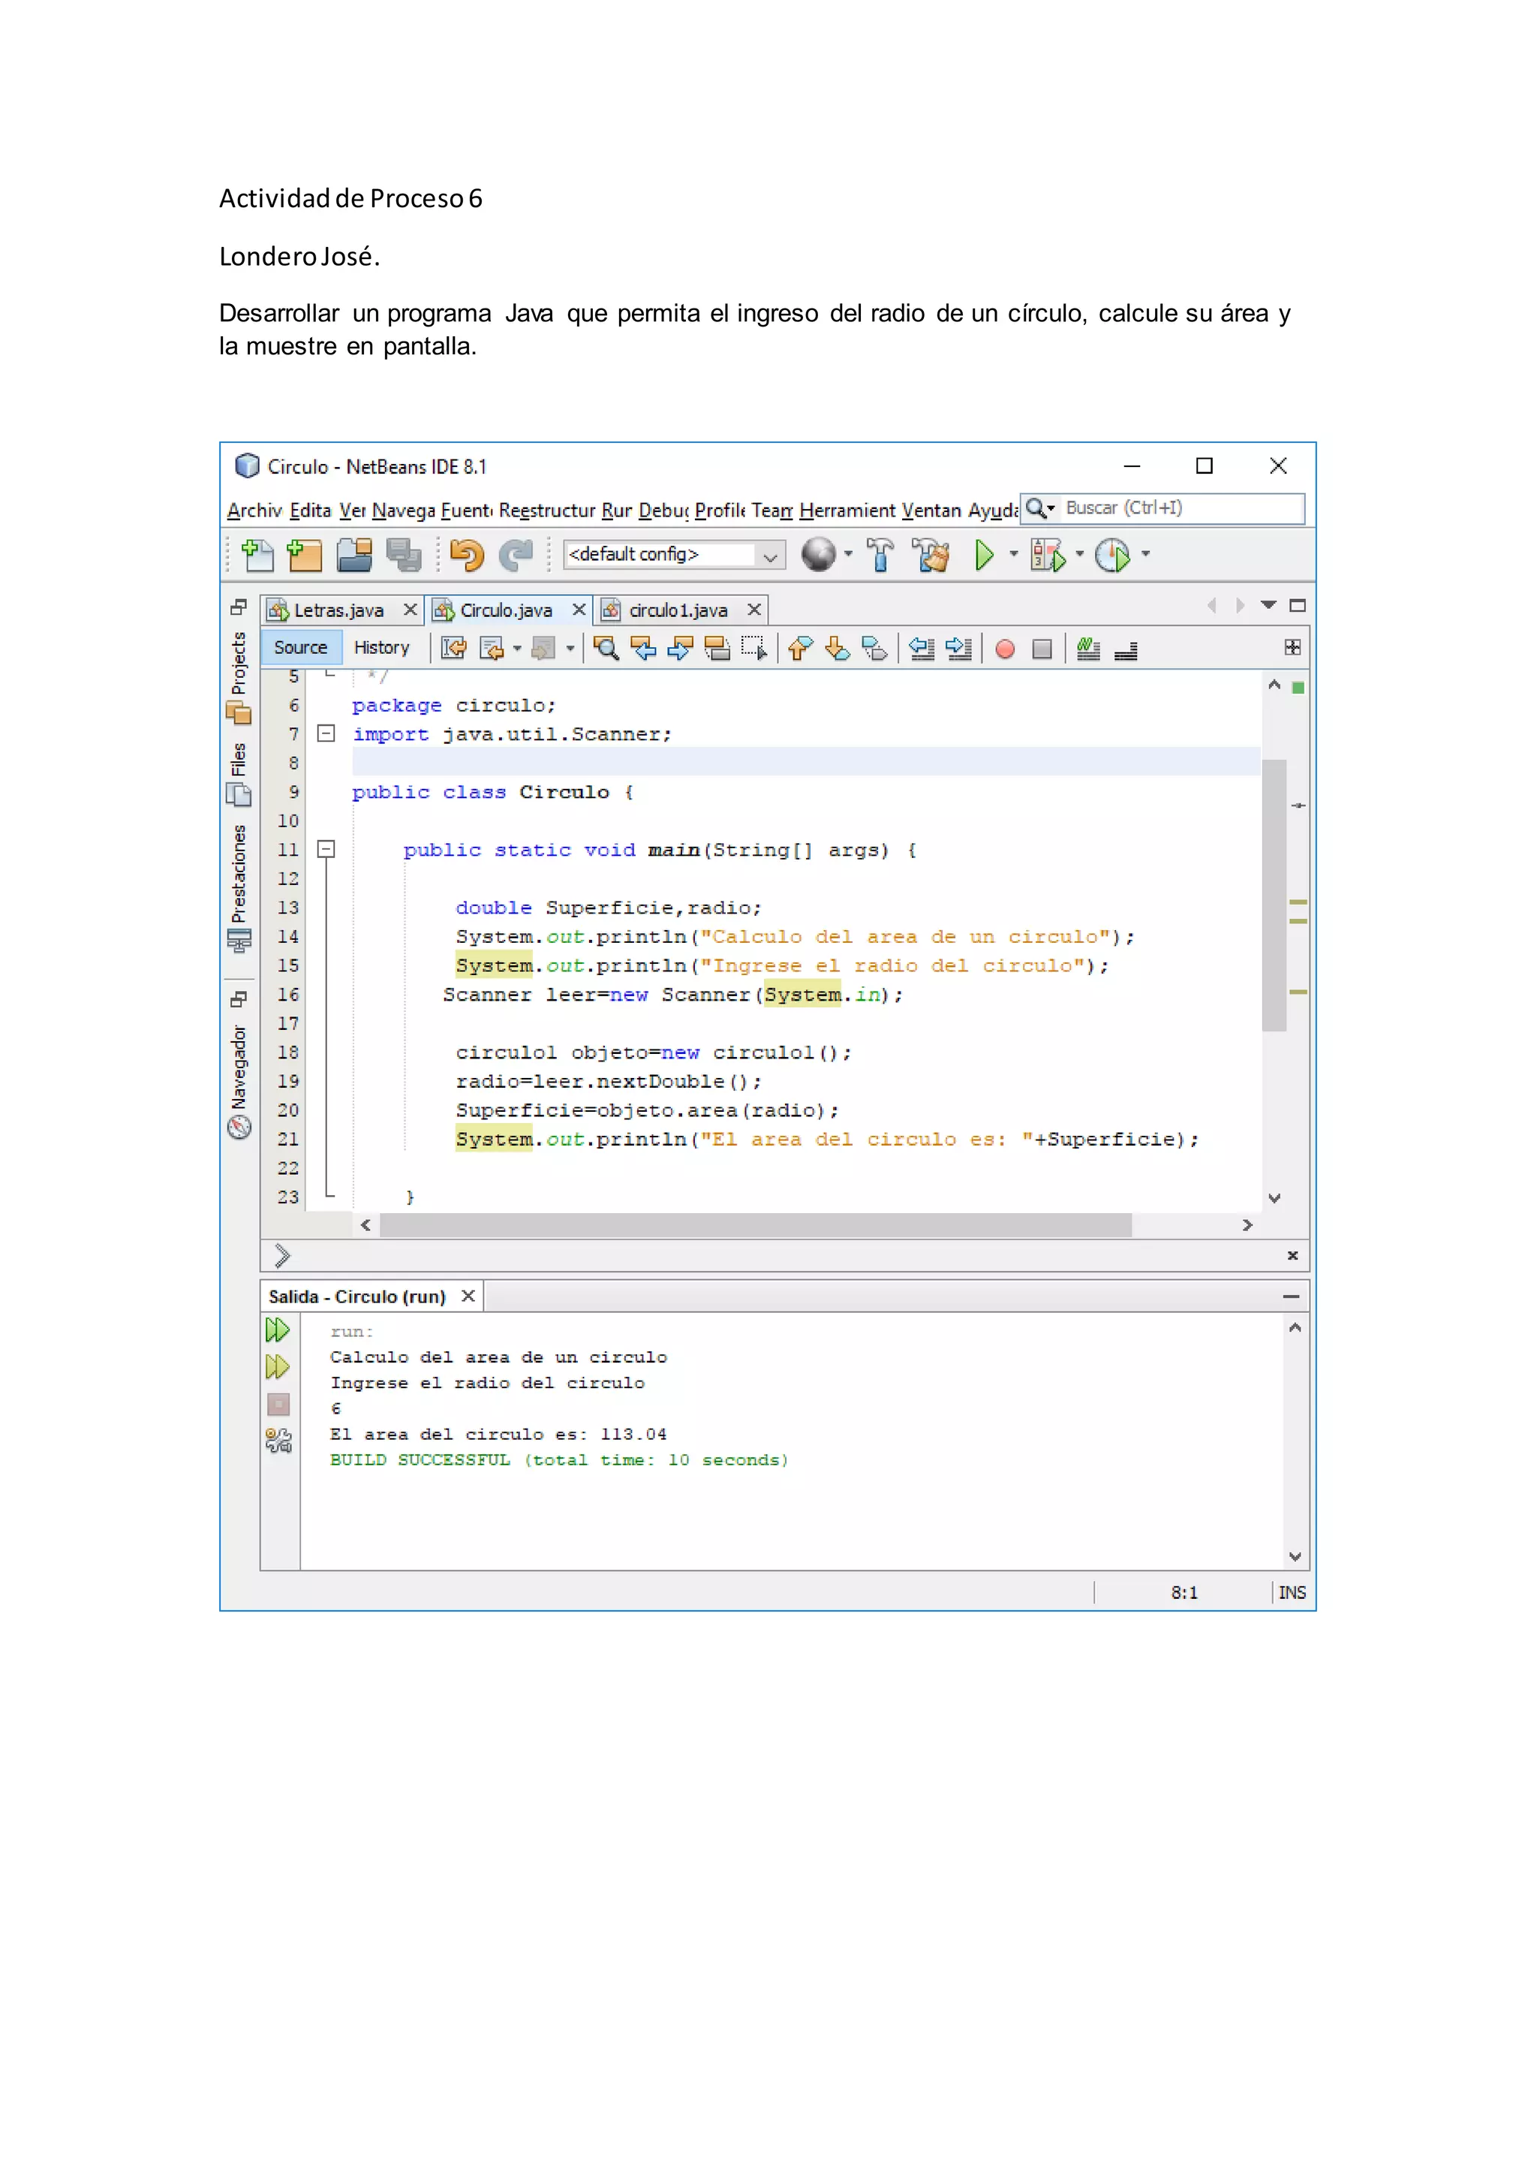Switch to the circulo1.java tab
Viewport: 1537px width, 2174px height.
pyautogui.click(x=677, y=611)
